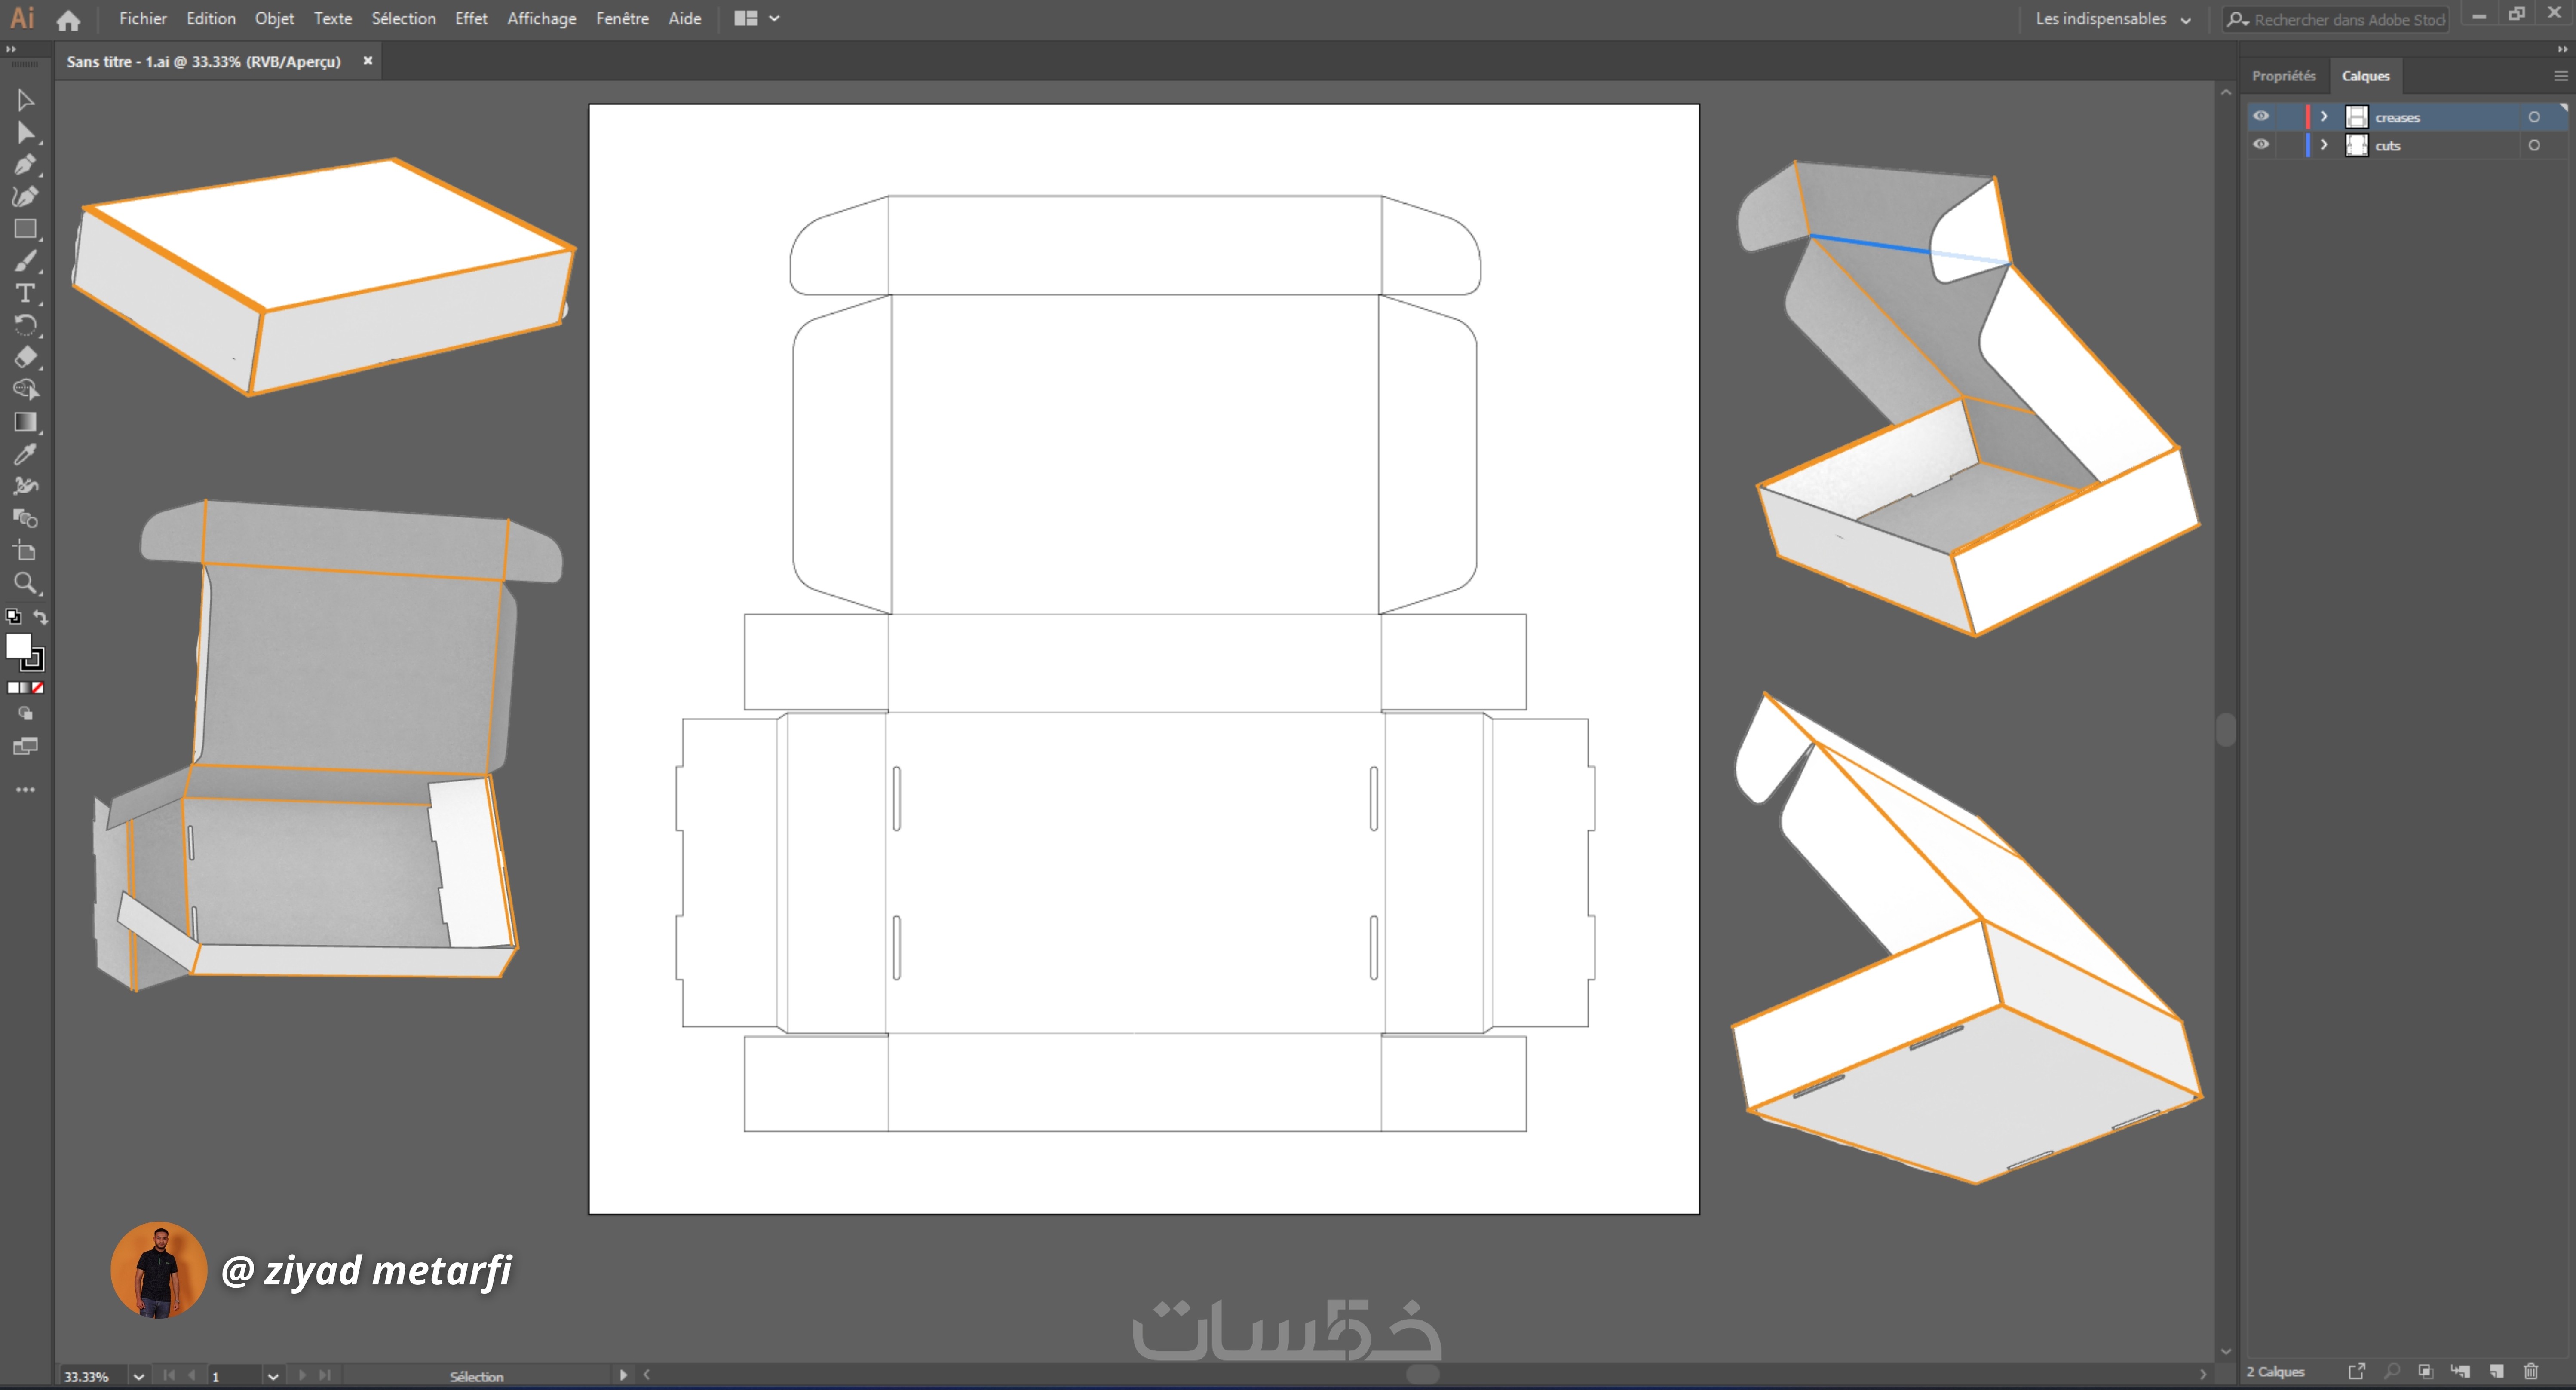Click the delete layer trash icon
Image resolution: width=2576 pixels, height=1390 pixels.
pos(2530,1371)
